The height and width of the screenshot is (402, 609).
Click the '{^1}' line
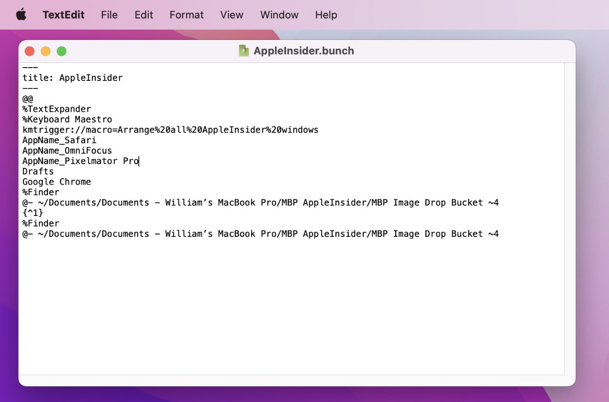coord(33,213)
